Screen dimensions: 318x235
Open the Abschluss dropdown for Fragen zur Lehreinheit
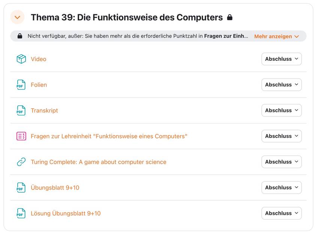(x=282, y=136)
